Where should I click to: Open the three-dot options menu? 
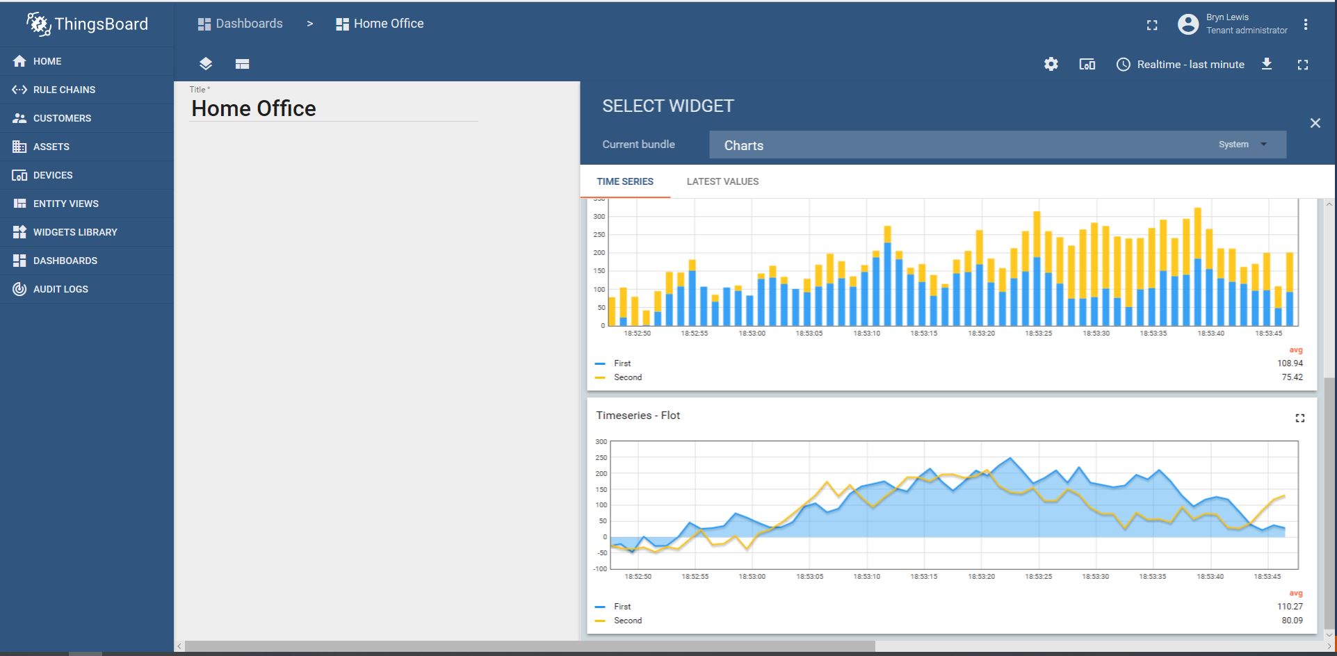coord(1306,24)
